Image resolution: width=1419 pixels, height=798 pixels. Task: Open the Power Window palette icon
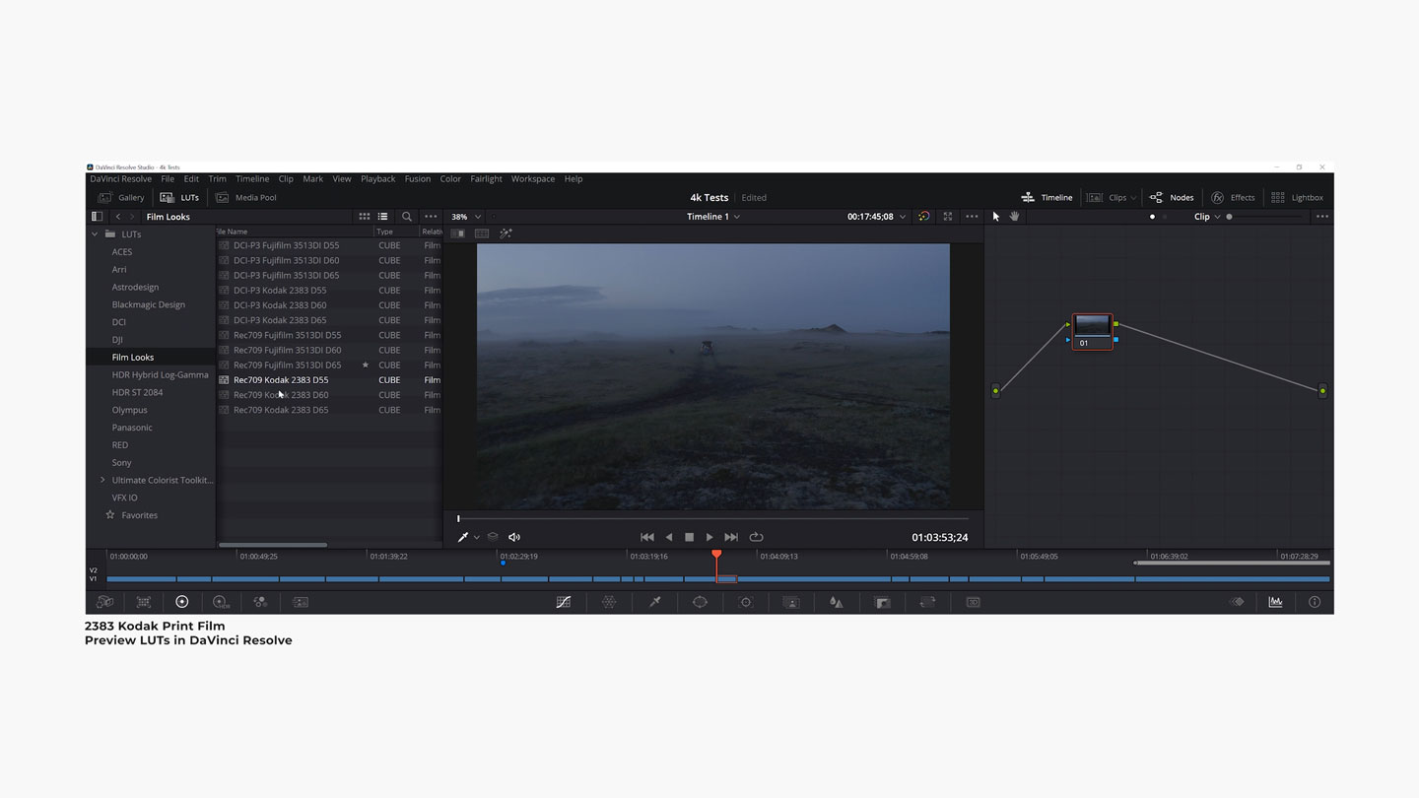click(700, 602)
